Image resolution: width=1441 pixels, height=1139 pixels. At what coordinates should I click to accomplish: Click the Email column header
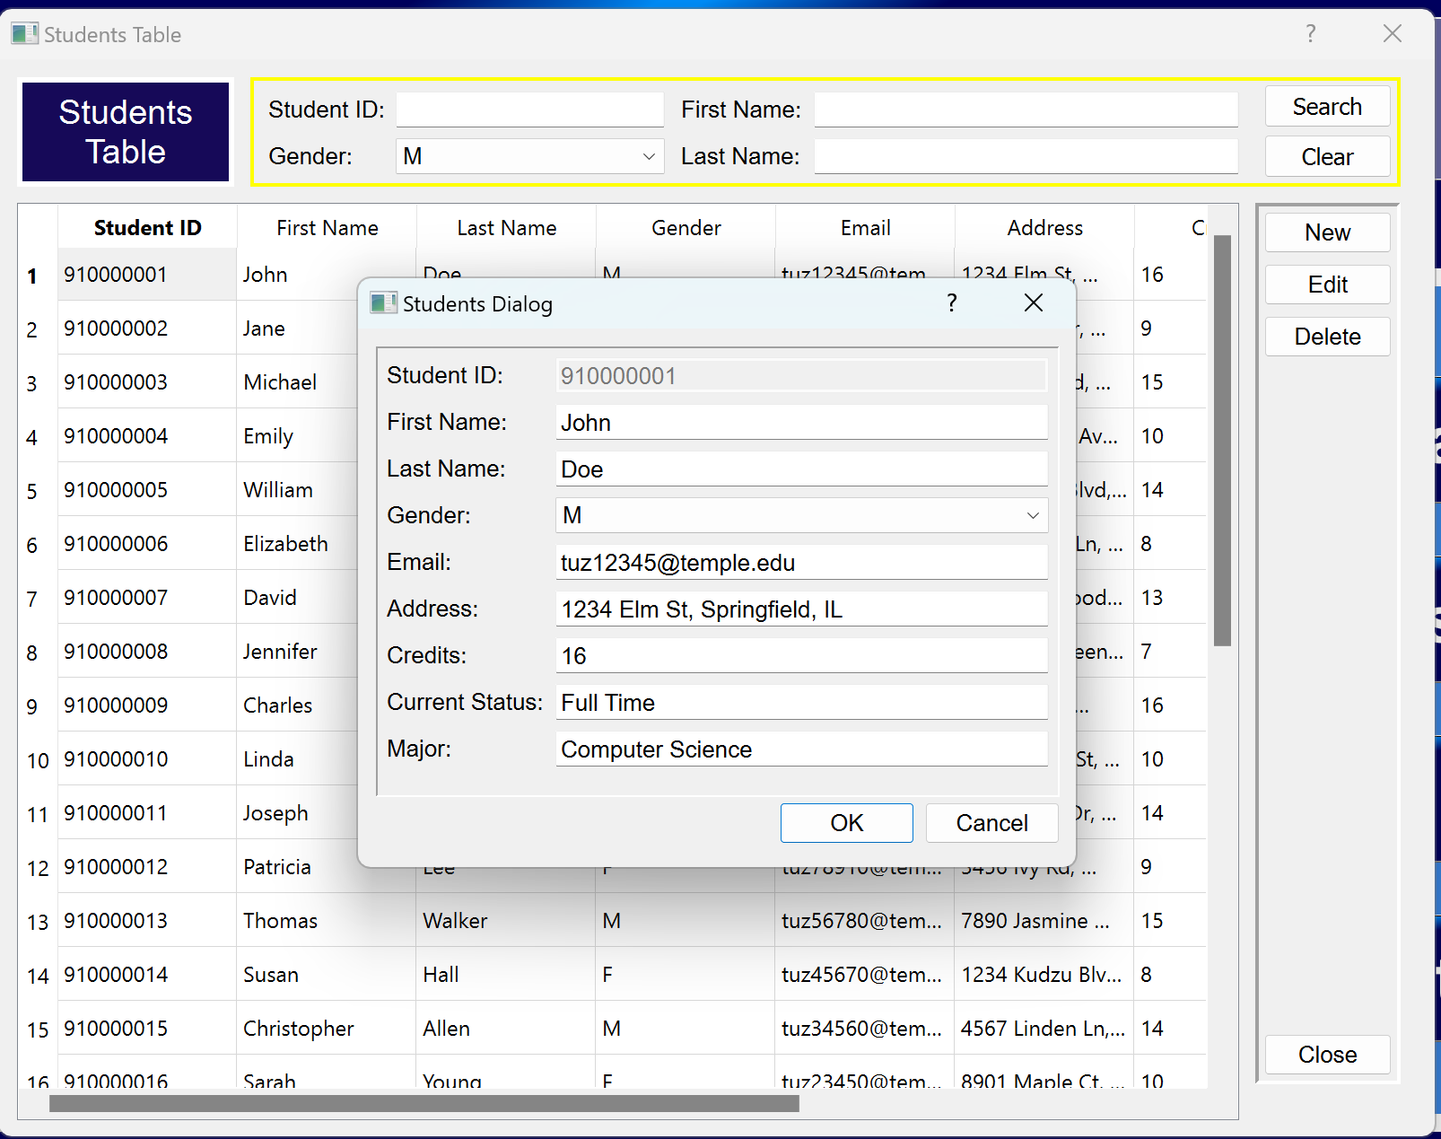[865, 228]
